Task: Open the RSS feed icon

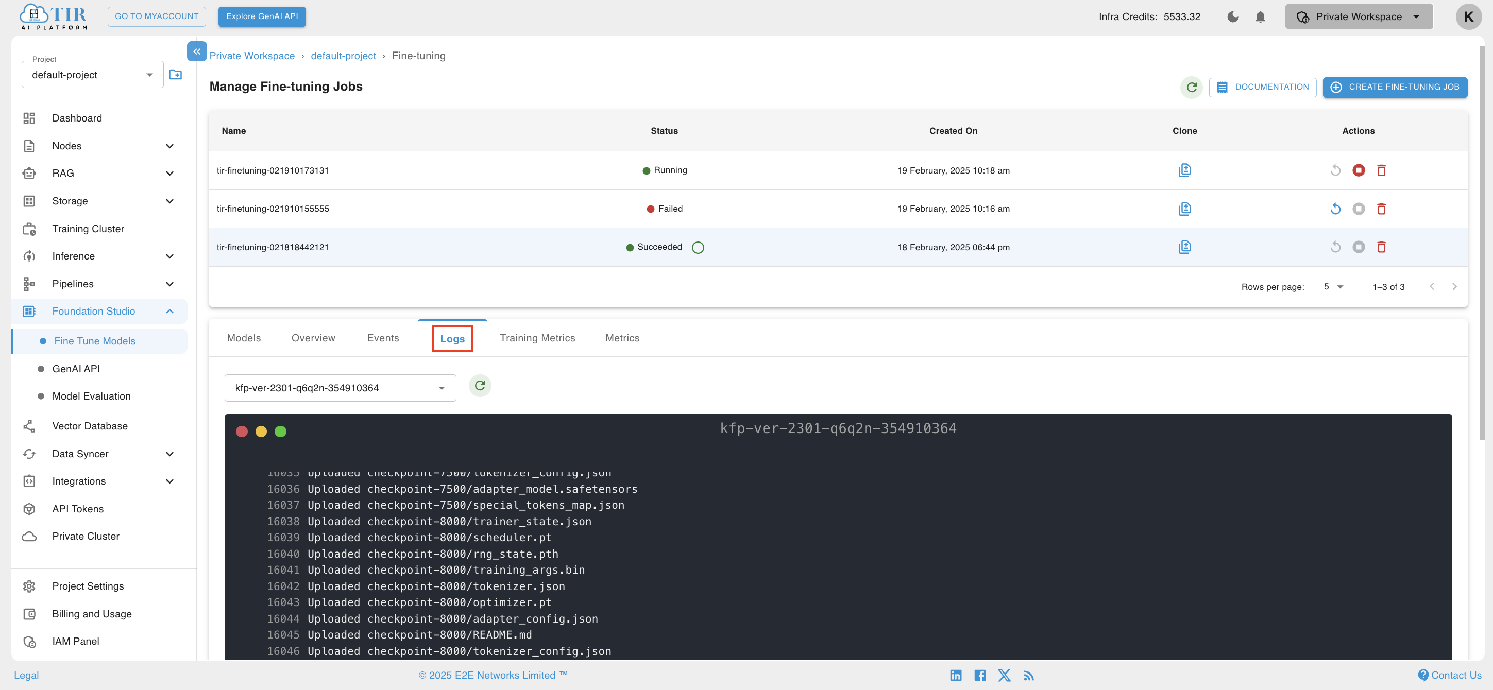Action: click(1028, 675)
